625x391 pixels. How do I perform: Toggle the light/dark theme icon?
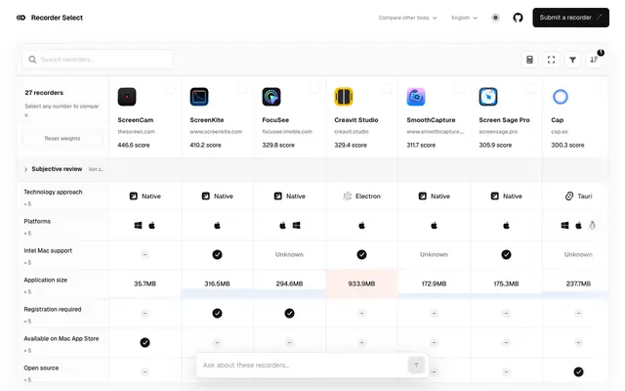(495, 18)
